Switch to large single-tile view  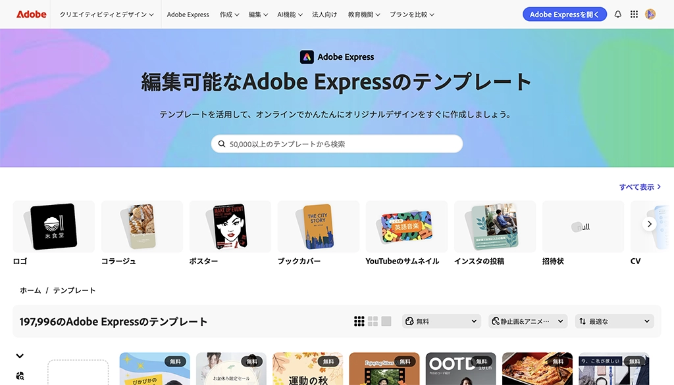tap(386, 321)
